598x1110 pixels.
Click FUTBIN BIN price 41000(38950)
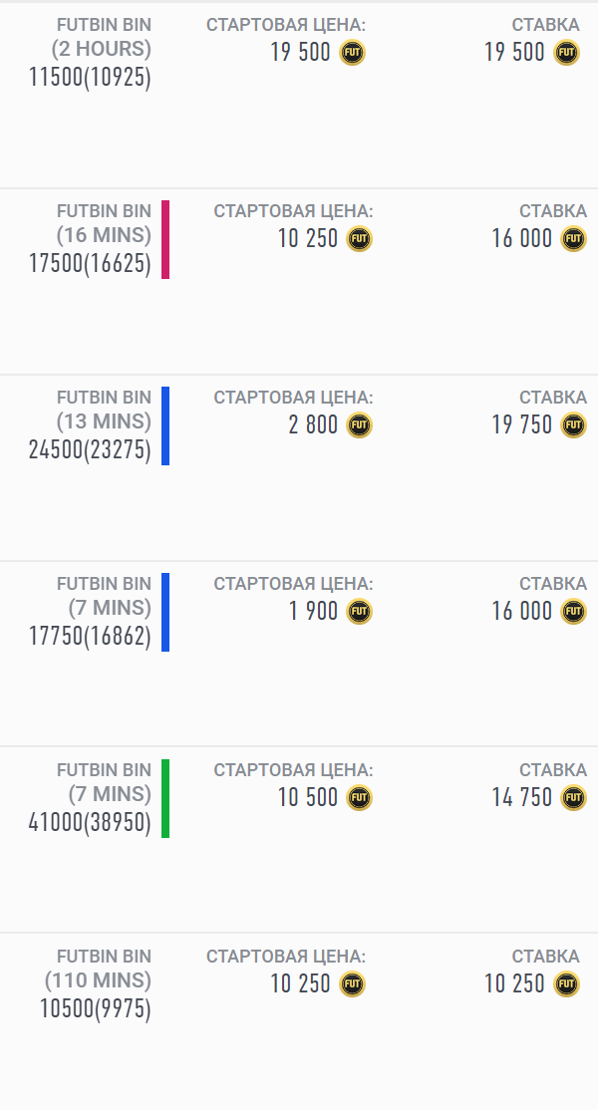point(90,823)
